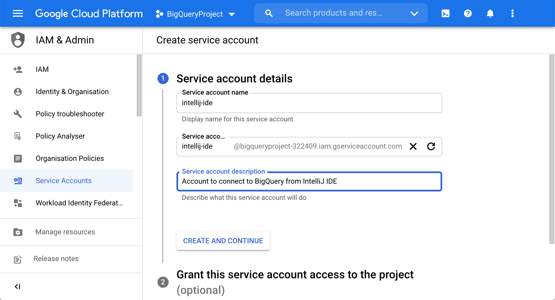Click the search magnifier icon

point(269,13)
